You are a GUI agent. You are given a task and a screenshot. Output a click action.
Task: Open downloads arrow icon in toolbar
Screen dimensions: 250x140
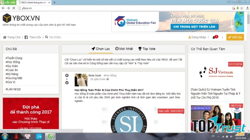point(247,8)
